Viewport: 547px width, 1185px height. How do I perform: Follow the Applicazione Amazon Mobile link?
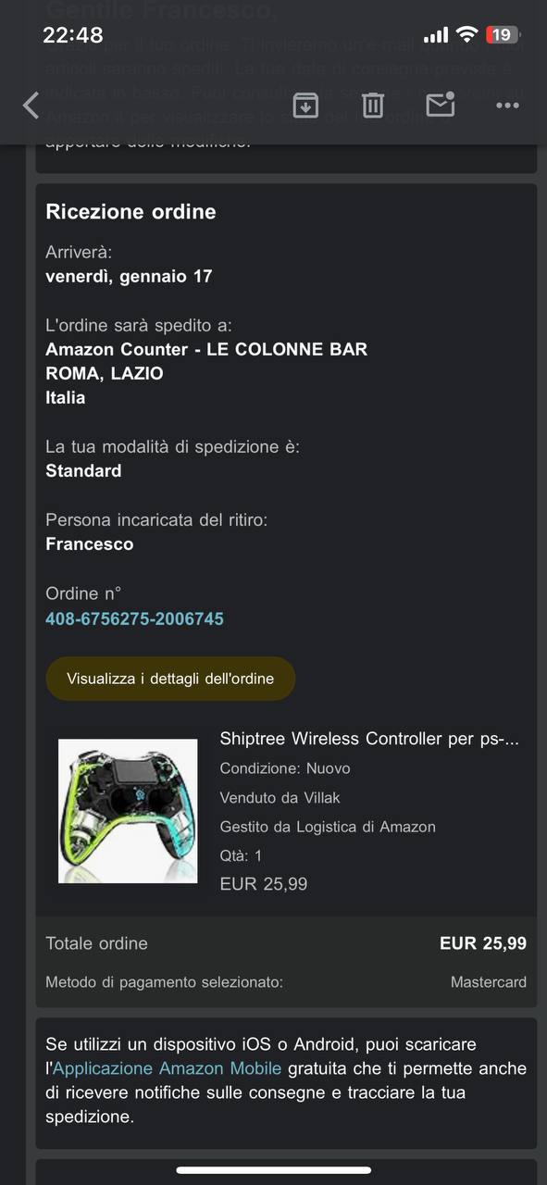coord(167,1068)
